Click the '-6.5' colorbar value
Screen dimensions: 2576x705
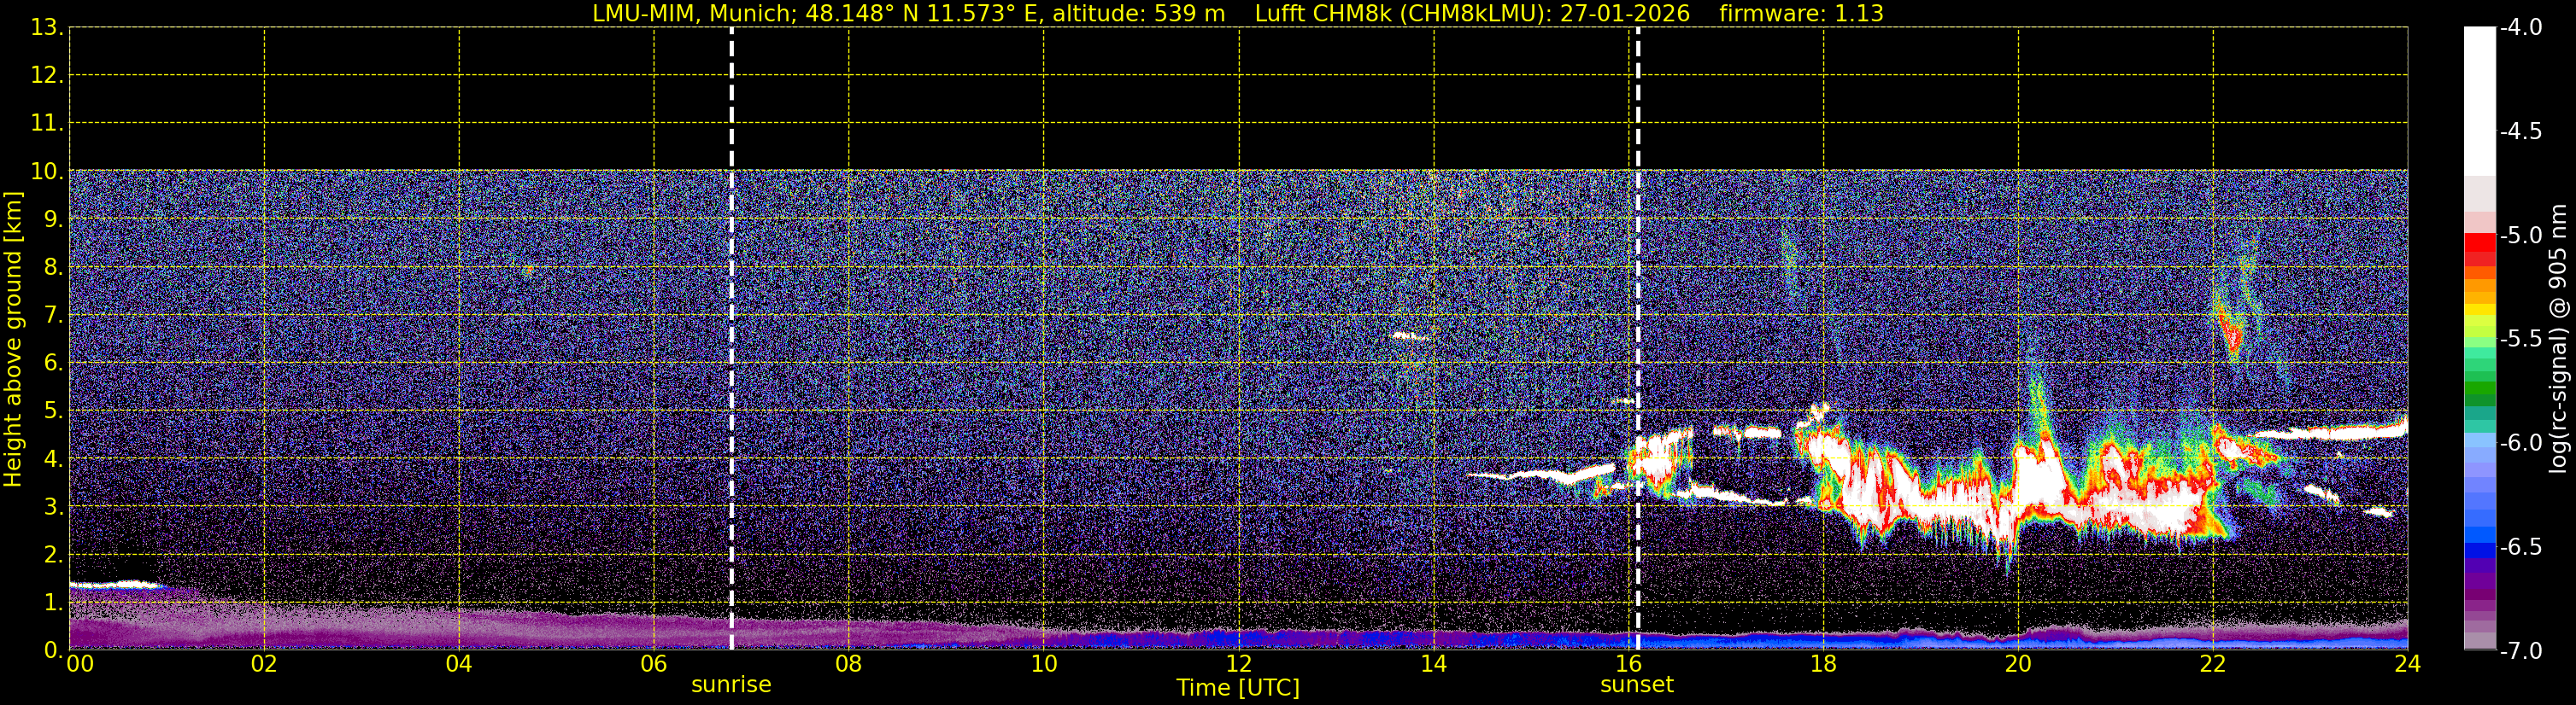point(2521,547)
